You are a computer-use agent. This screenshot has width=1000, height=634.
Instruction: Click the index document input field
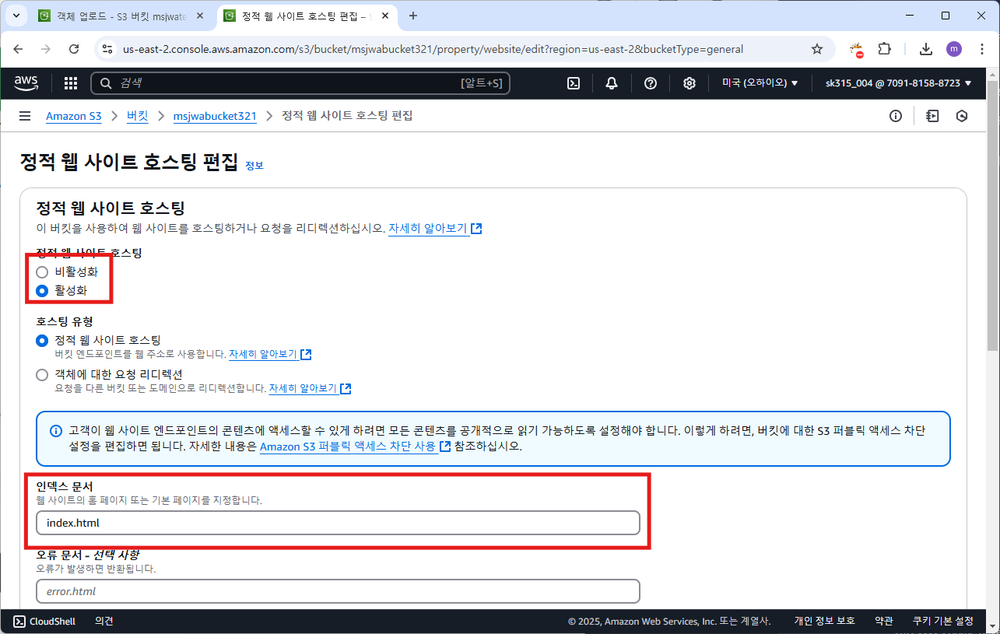[338, 523]
